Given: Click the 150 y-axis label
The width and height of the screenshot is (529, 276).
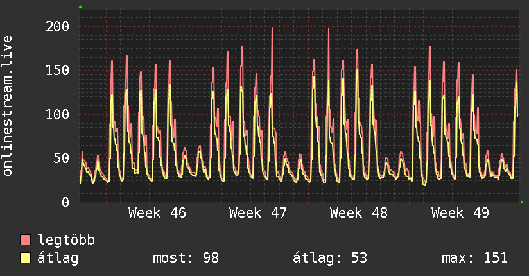Looking at the screenshot, I should point(57,71).
